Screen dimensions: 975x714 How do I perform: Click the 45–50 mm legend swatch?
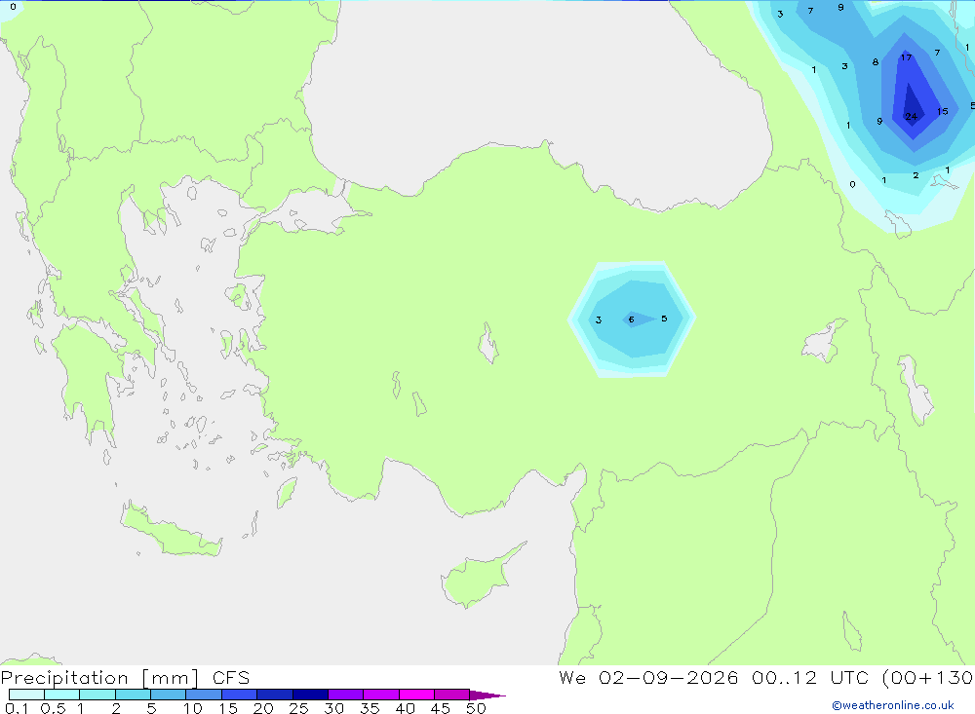pos(452,695)
